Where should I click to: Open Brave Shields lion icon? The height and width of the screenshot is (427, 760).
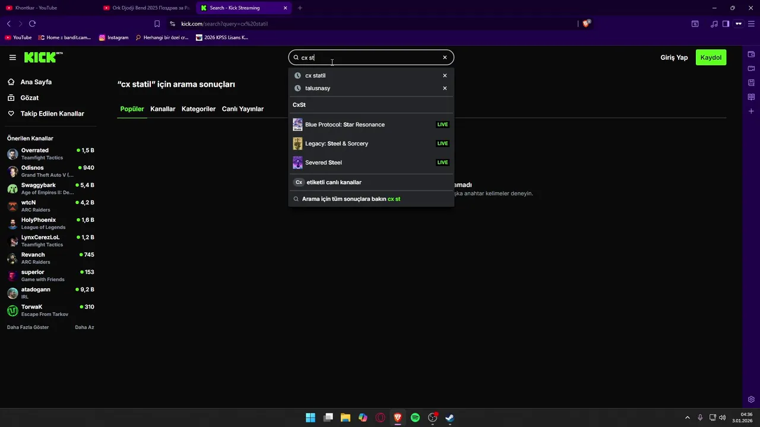tap(586, 24)
